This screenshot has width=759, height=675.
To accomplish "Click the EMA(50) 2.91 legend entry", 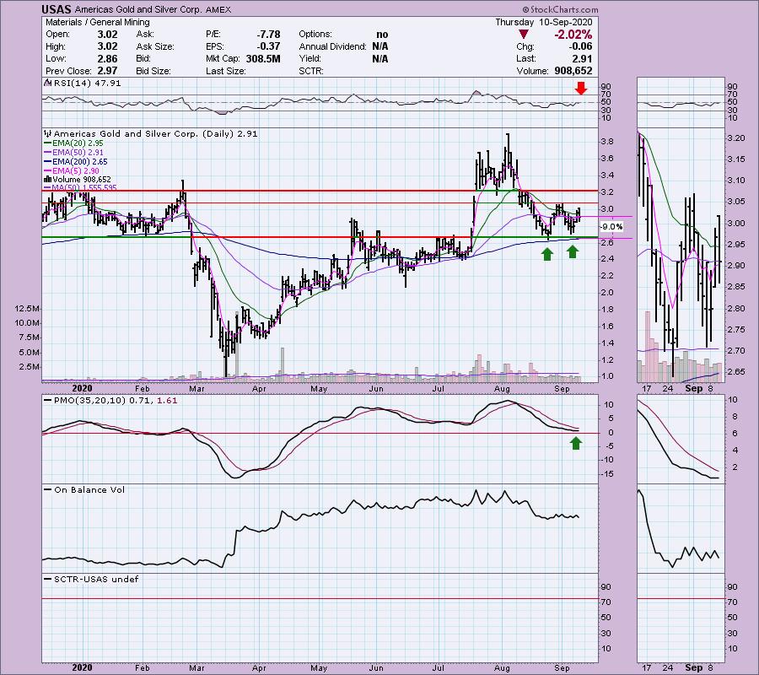I will coord(78,153).
